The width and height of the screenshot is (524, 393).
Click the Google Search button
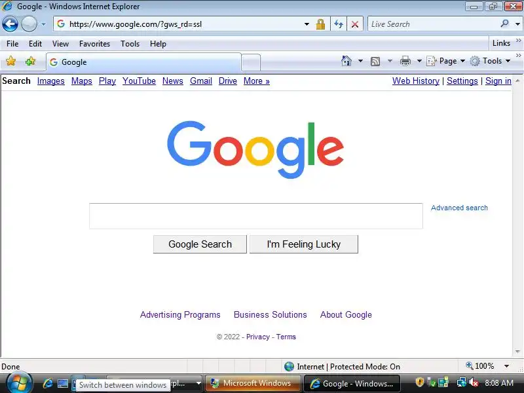[200, 244]
